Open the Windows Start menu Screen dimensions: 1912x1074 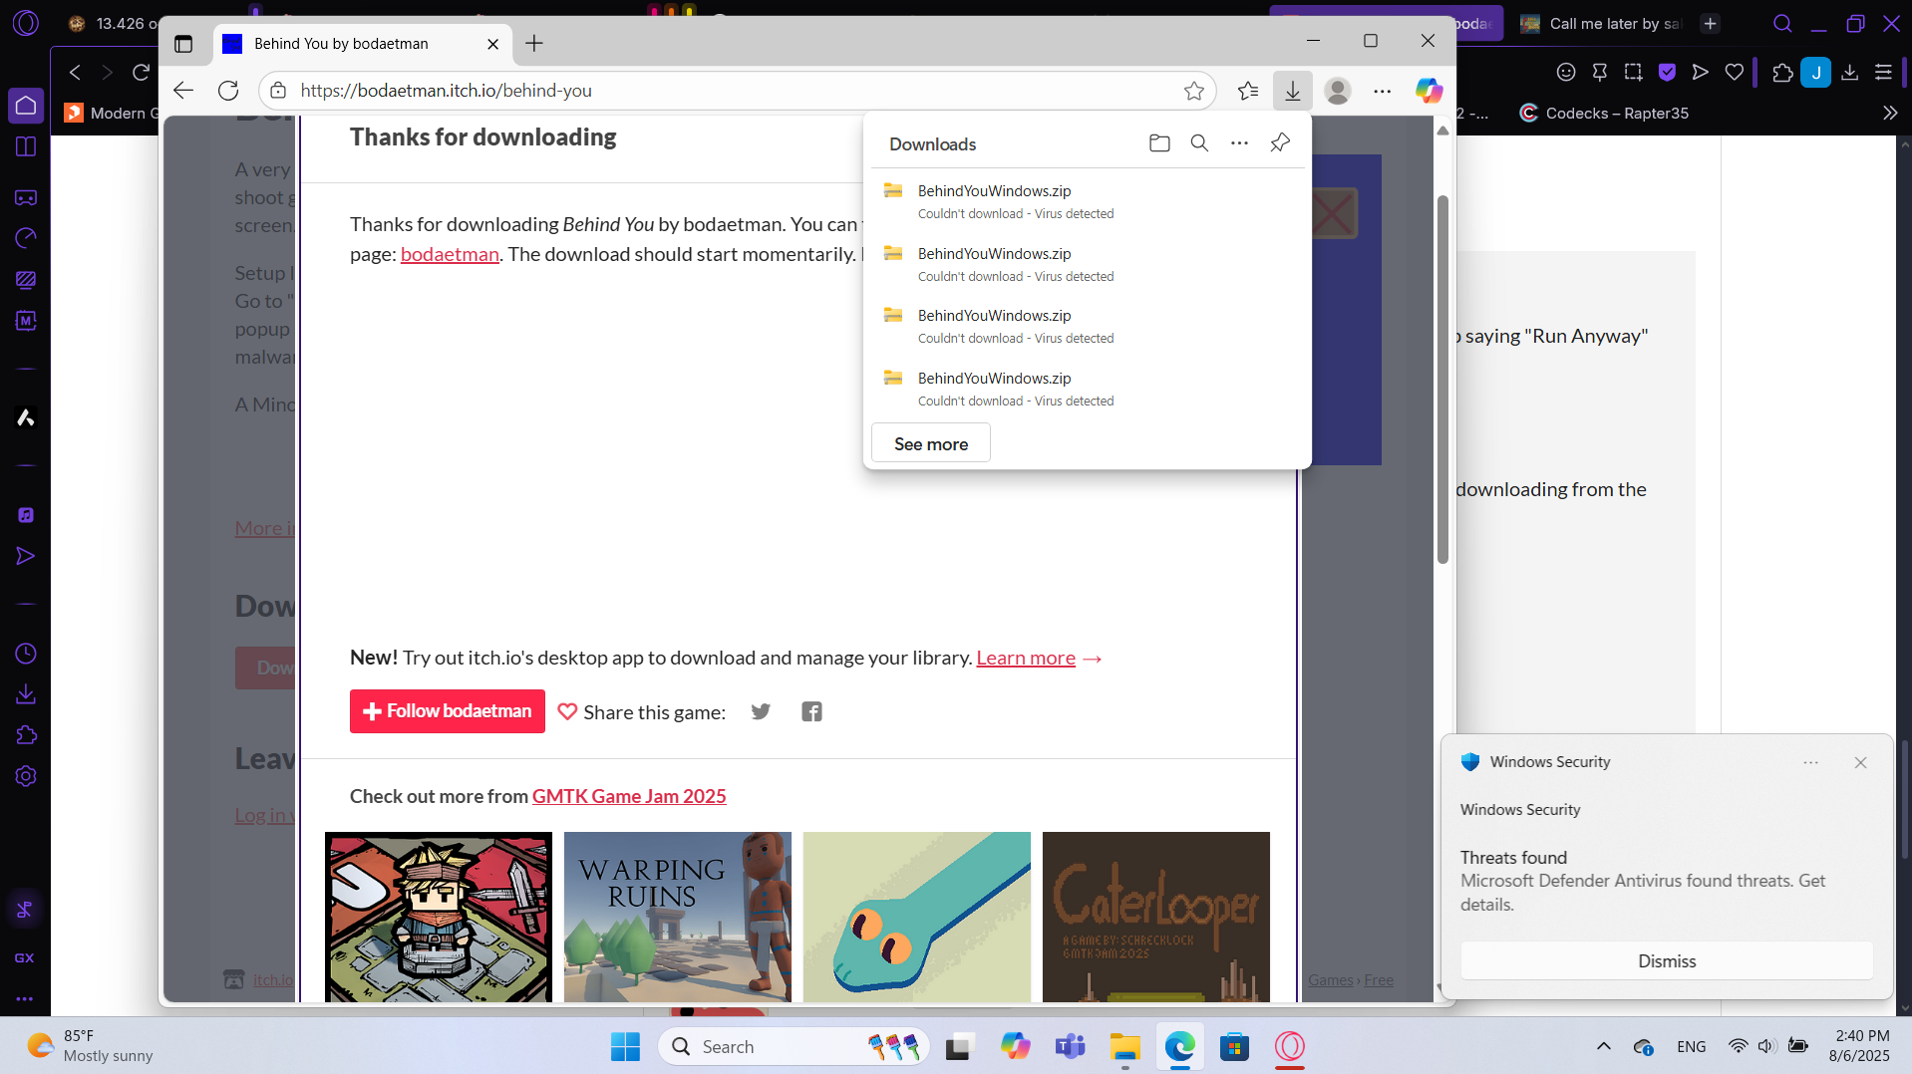625,1046
